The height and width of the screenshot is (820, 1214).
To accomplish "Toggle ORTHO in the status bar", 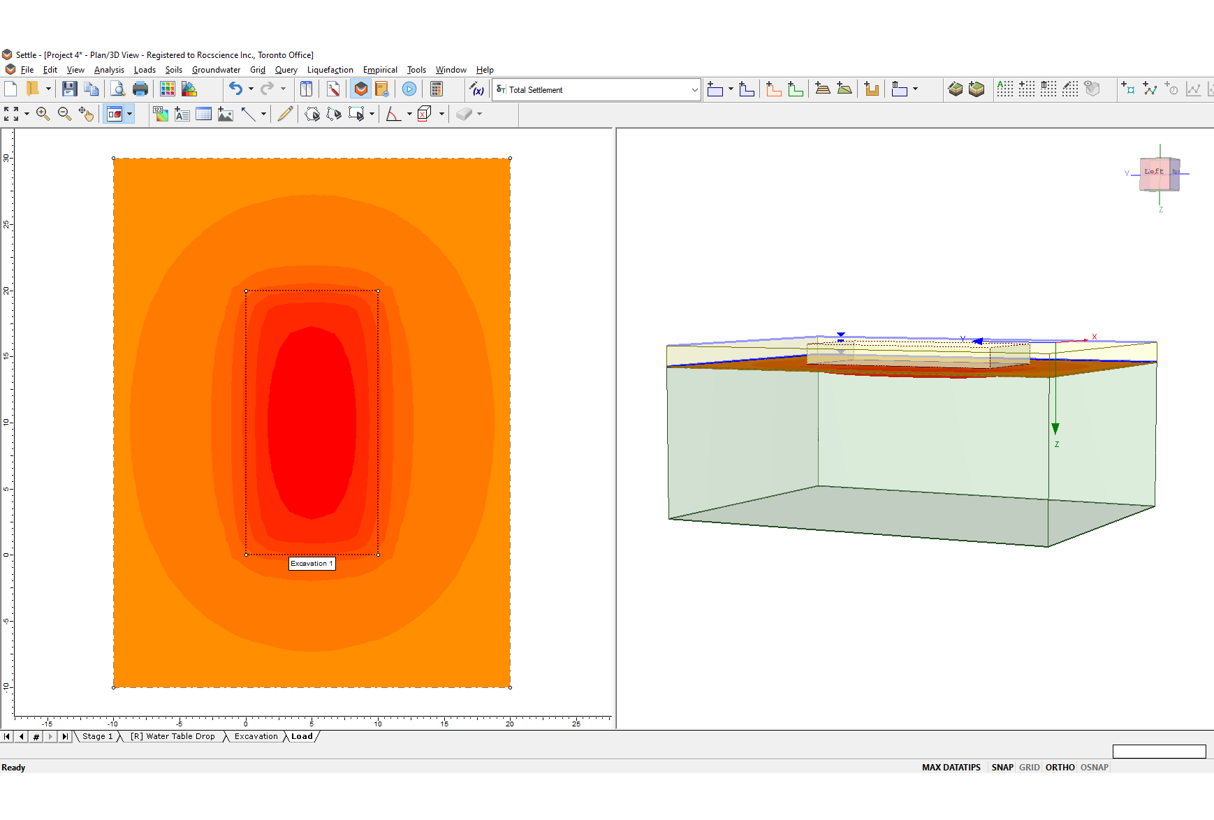I will click(x=1060, y=767).
